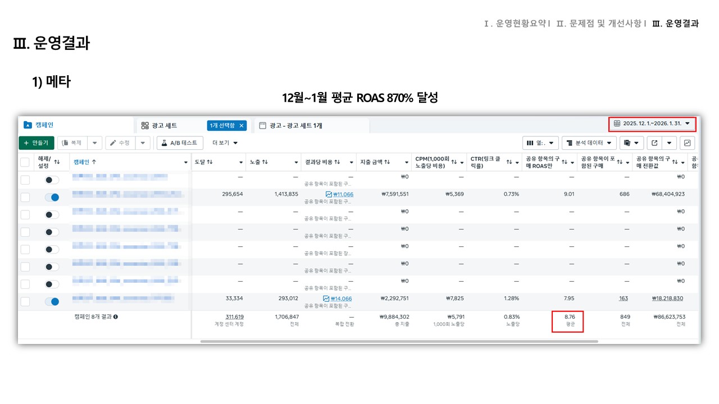Open the date range 2025.12.1~2026.1.31 dropdown
This screenshot has height=404, width=719.
[x=652, y=123]
